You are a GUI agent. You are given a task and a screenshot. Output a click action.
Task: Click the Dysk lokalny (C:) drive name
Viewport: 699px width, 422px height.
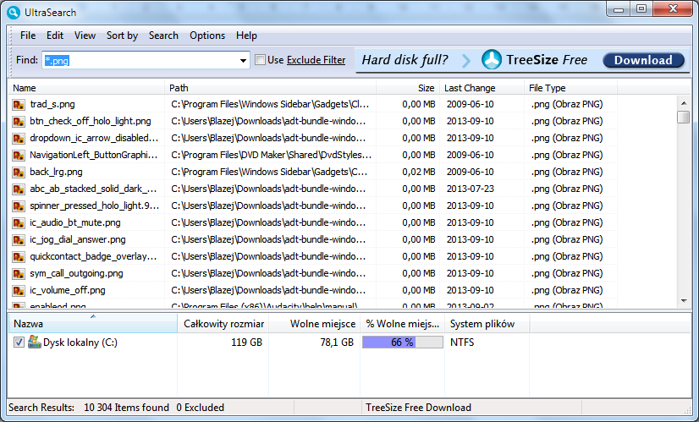[80, 343]
